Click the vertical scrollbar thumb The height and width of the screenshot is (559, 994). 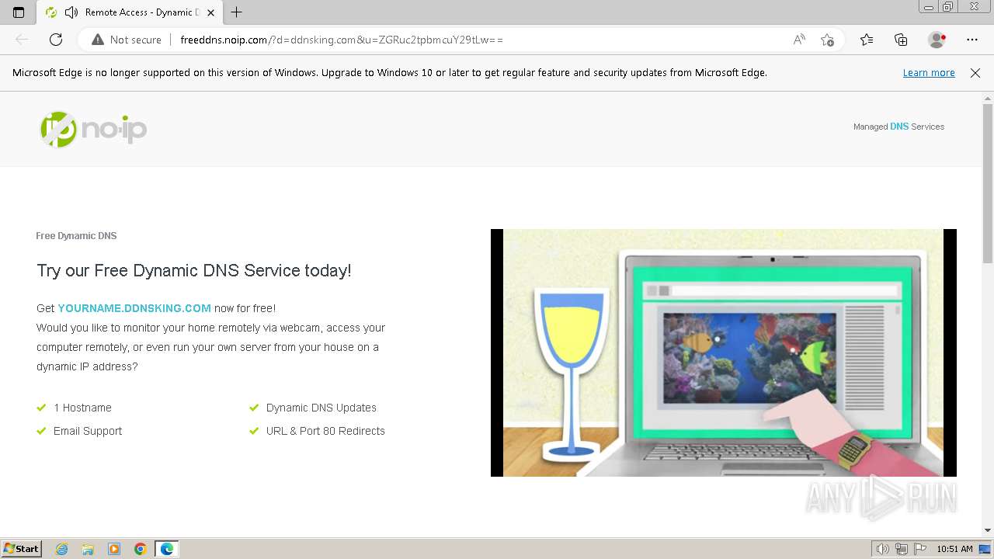click(x=988, y=183)
